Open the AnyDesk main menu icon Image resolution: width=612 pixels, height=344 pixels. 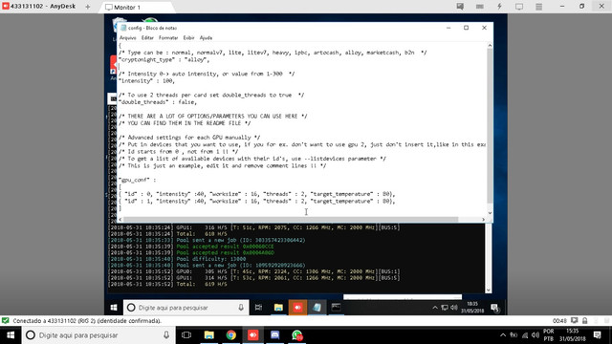(538, 7)
